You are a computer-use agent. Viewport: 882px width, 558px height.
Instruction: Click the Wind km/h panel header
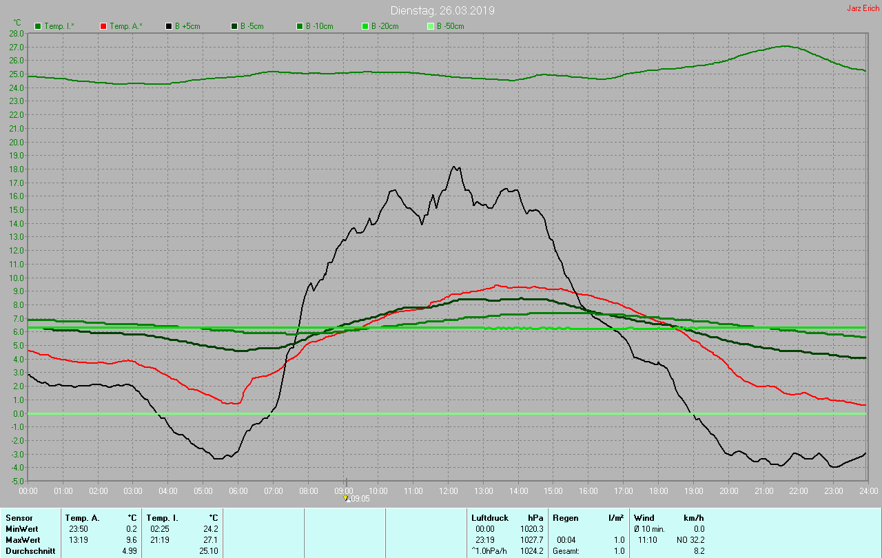(644, 517)
